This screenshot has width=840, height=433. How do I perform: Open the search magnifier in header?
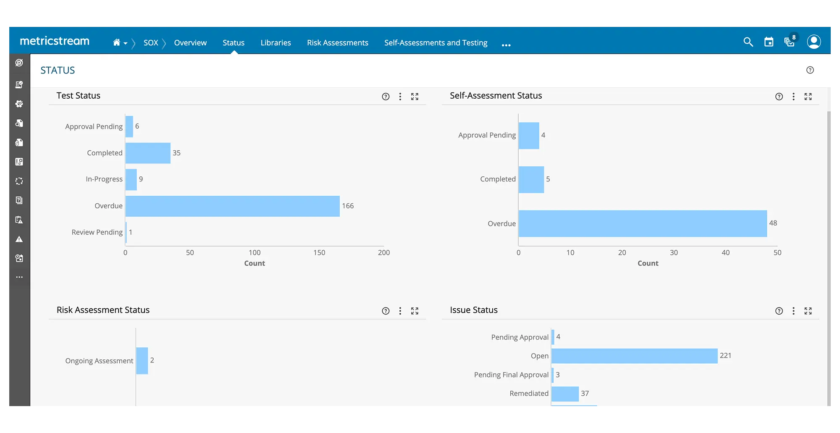click(748, 42)
